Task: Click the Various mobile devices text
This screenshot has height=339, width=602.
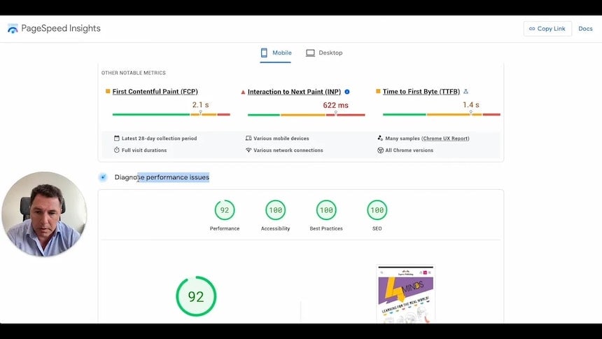Action: [x=281, y=139]
